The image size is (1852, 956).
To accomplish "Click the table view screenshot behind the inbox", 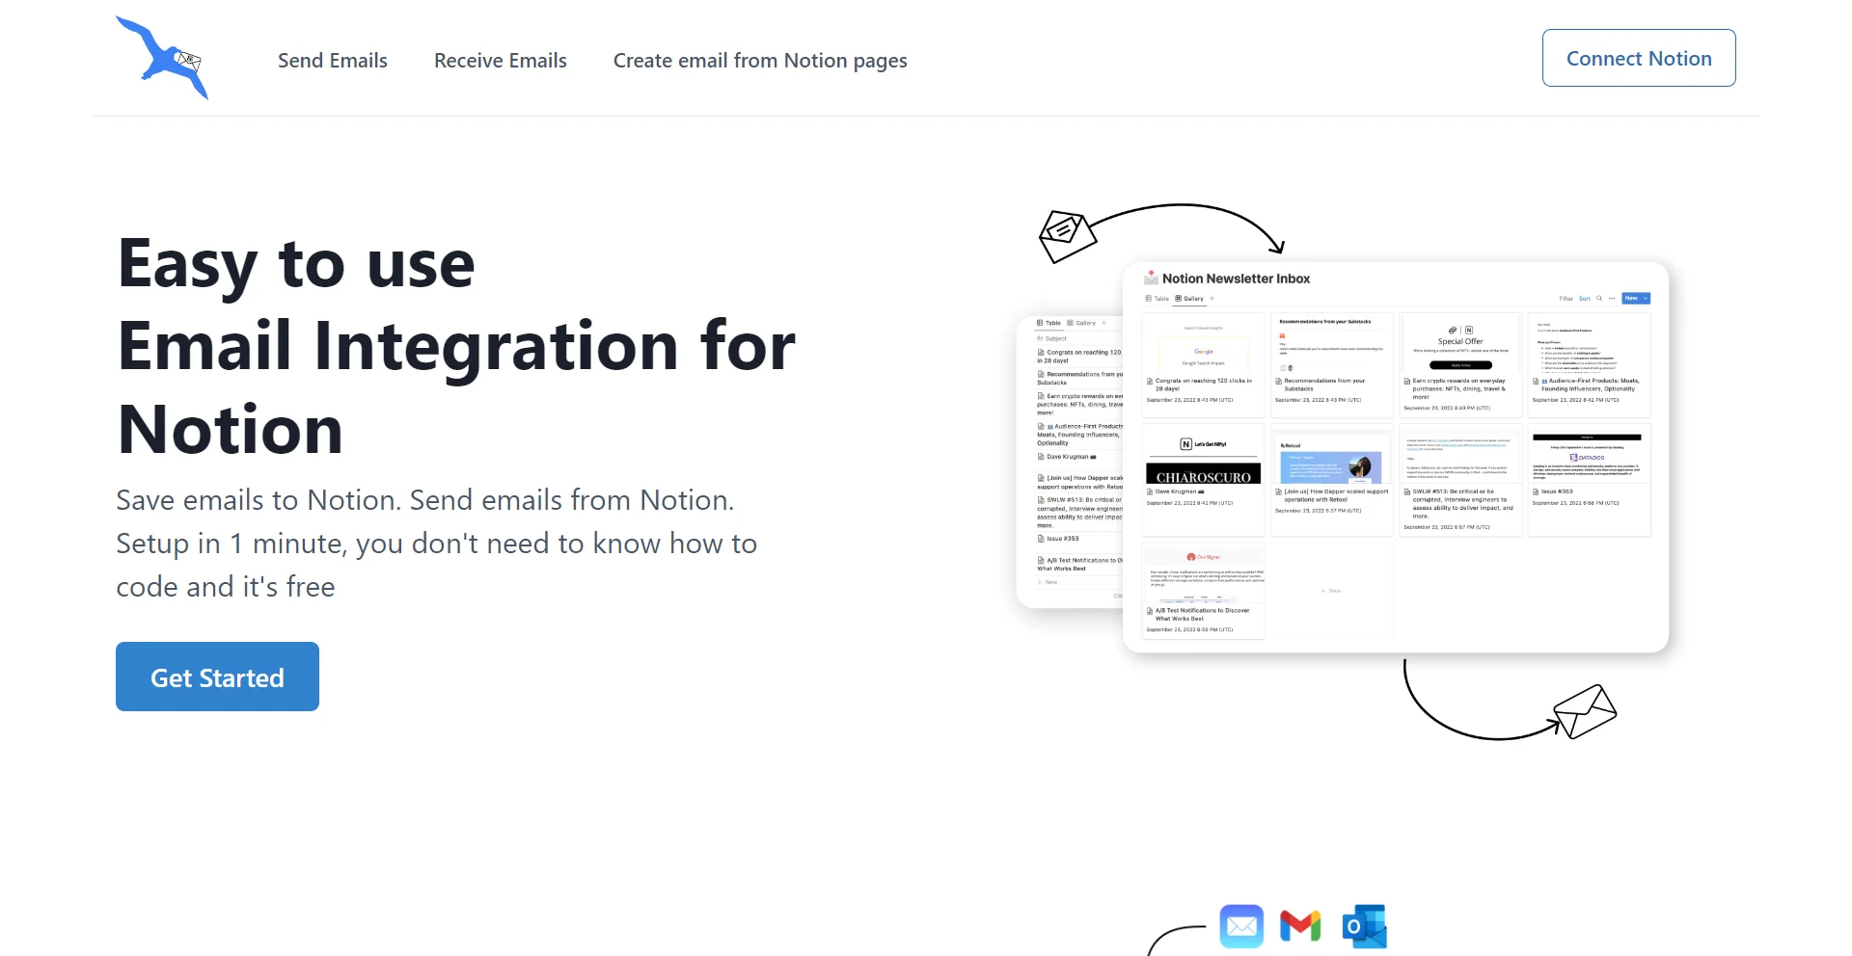I will click(x=1070, y=462).
